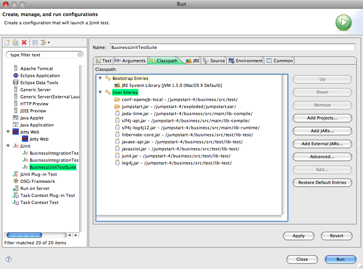This screenshot has width=363, height=269.
Task: Click the New launch configuration icon
Action: 7,43
